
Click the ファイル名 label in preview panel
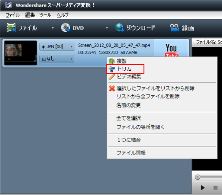(x=206, y=42)
